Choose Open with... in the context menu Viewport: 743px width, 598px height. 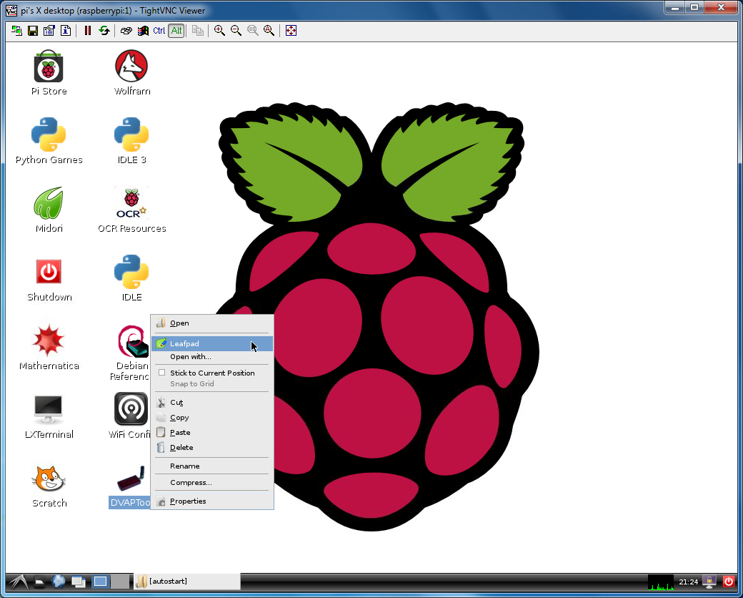(211, 357)
